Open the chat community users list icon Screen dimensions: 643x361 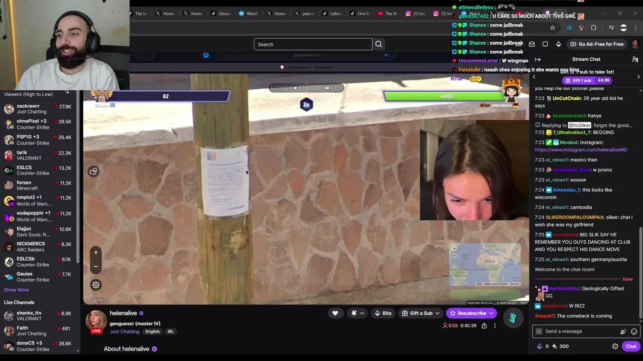coord(635,59)
